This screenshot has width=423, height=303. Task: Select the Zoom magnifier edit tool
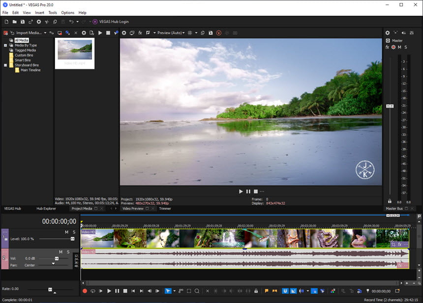tap(197, 291)
